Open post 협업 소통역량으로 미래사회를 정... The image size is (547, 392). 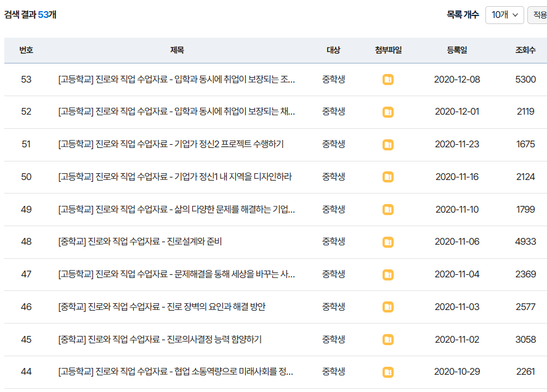point(176,372)
